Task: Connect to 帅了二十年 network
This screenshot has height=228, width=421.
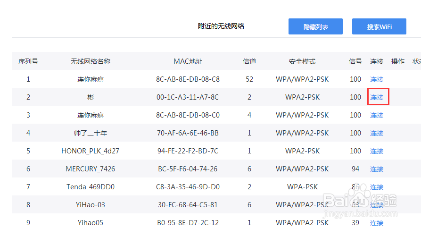Action: (x=377, y=133)
